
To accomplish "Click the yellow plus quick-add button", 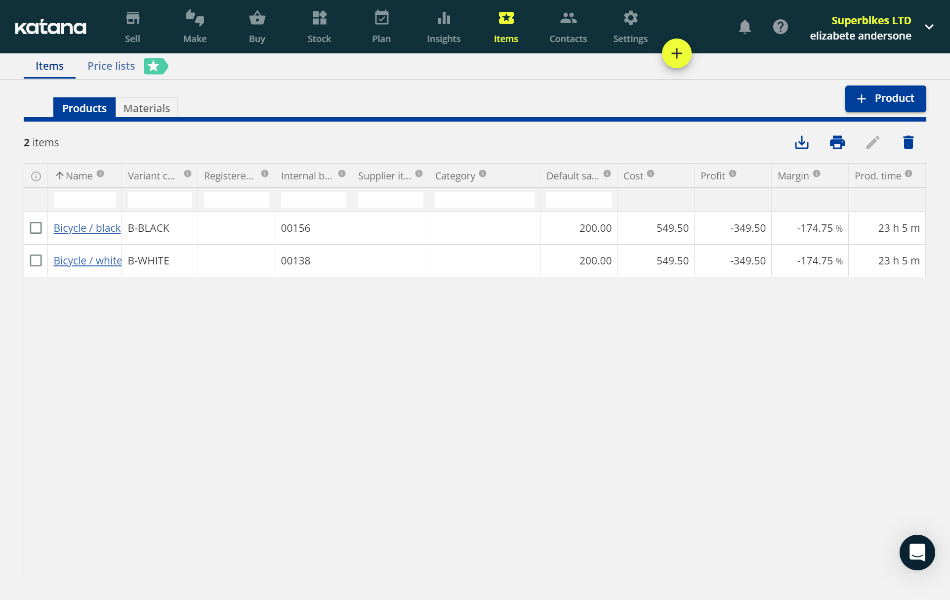I will click(676, 53).
